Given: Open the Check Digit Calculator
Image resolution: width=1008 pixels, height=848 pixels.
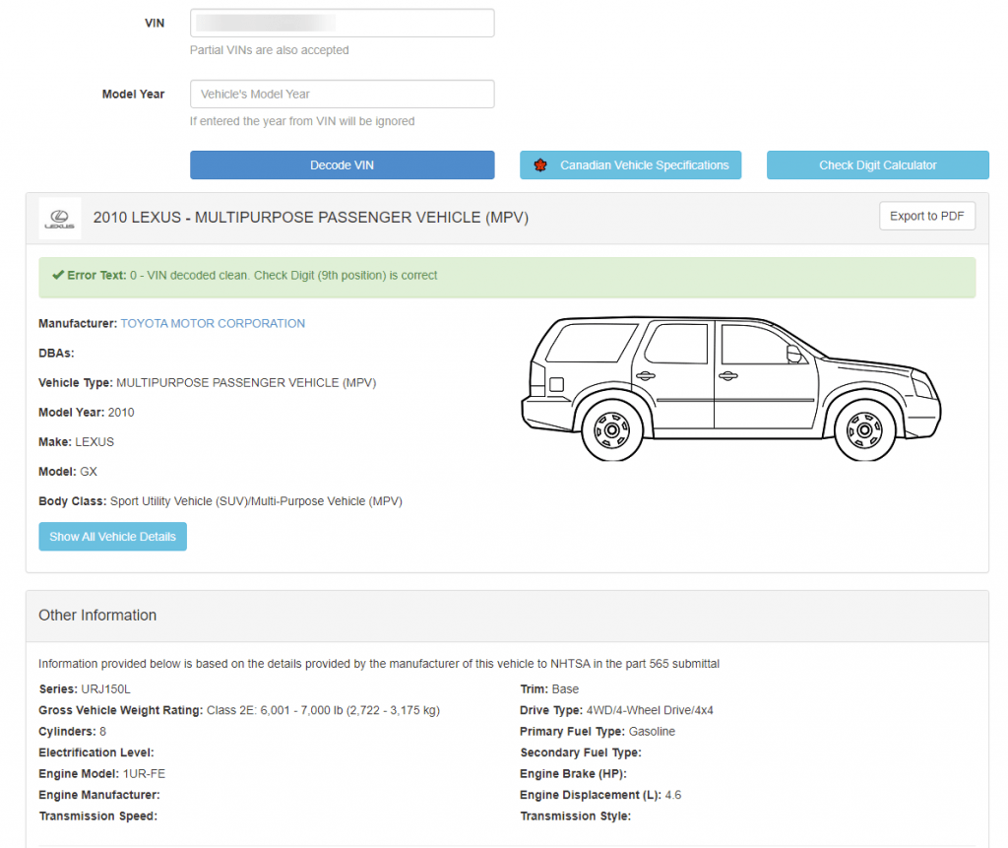Looking at the screenshot, I should point(877,165).
